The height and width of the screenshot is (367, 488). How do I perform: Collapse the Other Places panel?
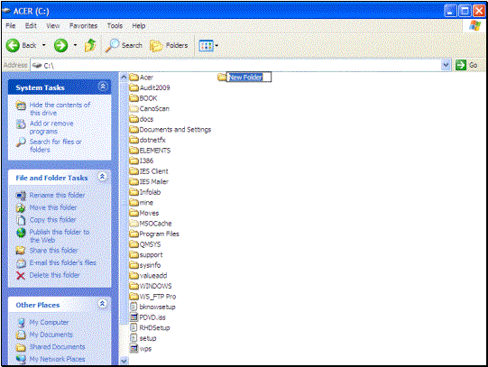coord(103,304)
